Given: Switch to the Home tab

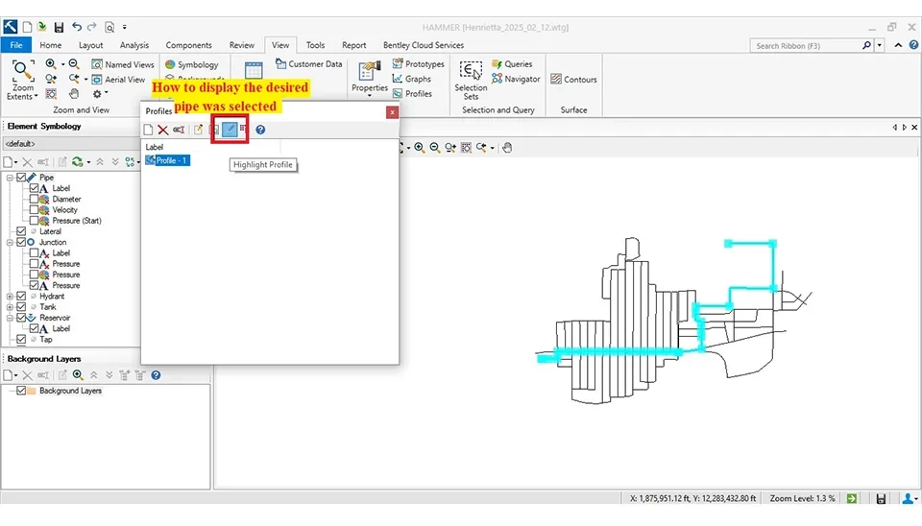Looking at the screenshot, I should [51, 45].
